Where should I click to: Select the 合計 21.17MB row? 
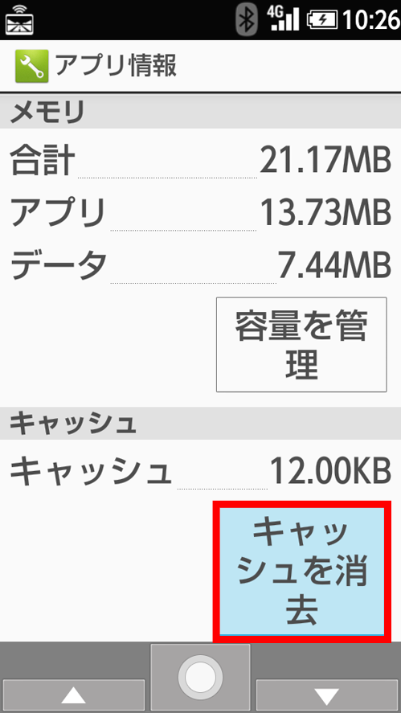[x=201, y=161]
